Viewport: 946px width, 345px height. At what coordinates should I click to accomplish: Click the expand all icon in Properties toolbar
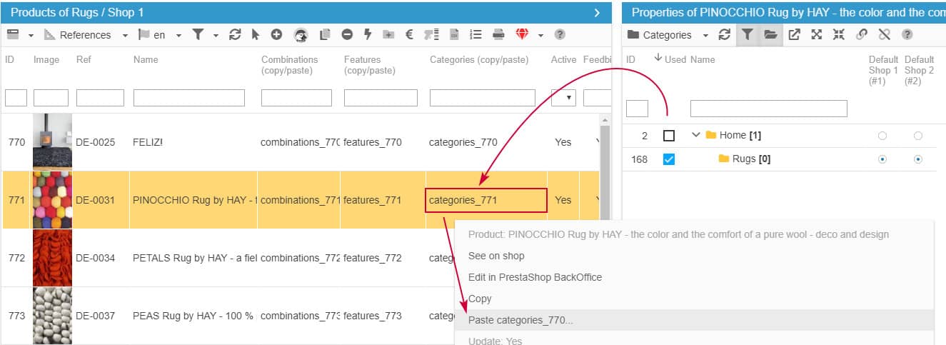[x=817, y=34]
